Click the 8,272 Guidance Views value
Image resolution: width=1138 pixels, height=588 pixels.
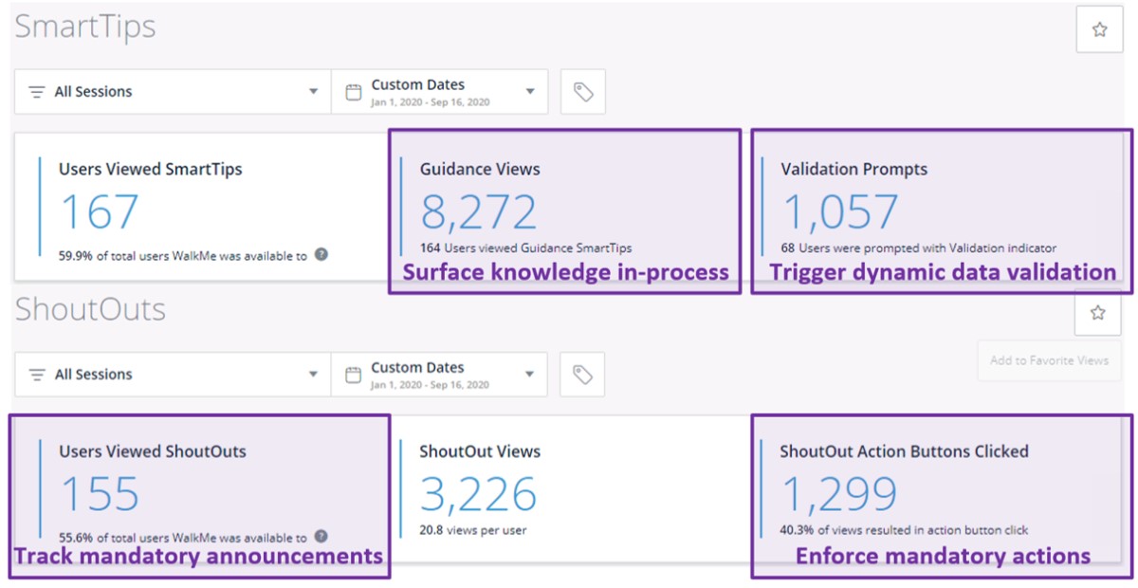[479, 211]
